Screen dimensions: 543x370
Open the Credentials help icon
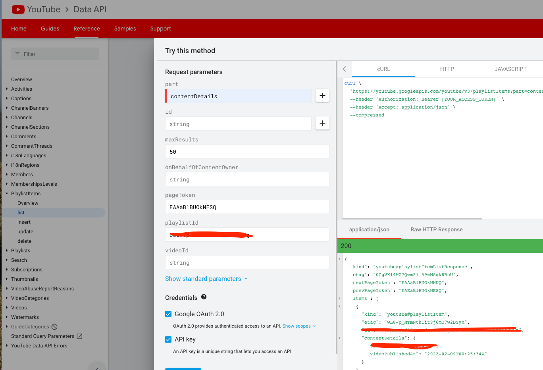point(204,297)
